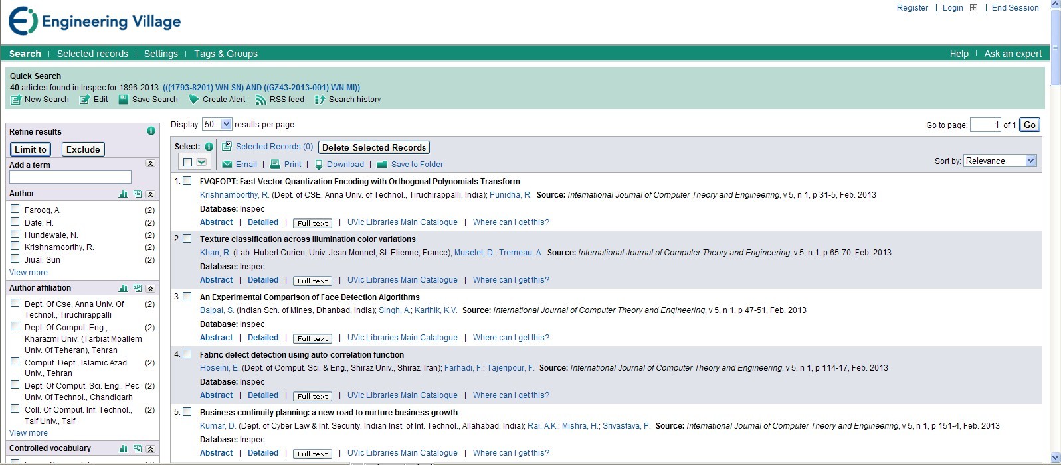Click the Download icon
1061x465 pixels.
319,164
